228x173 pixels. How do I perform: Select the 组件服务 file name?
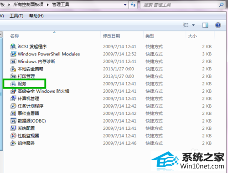[26, 143]
